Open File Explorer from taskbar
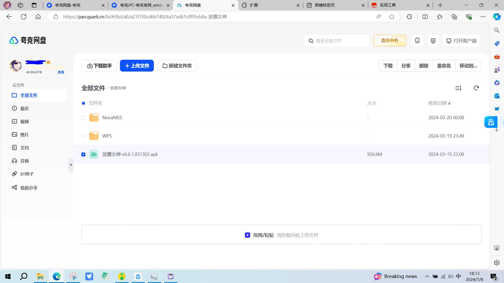This screenshot has width=504, height=283. (x=40, y=276)
